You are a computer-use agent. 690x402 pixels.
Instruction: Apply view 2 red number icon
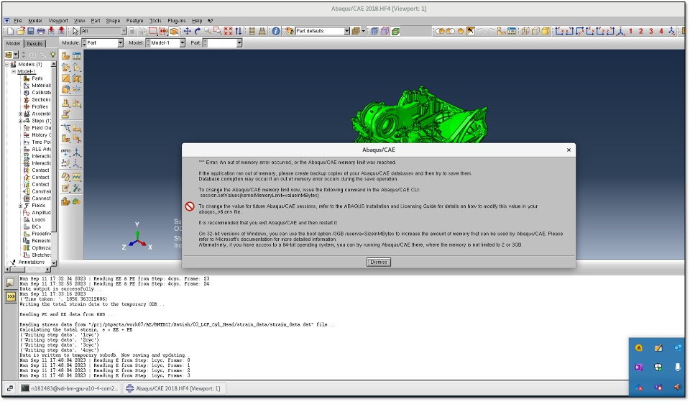(x=640, y=31)
